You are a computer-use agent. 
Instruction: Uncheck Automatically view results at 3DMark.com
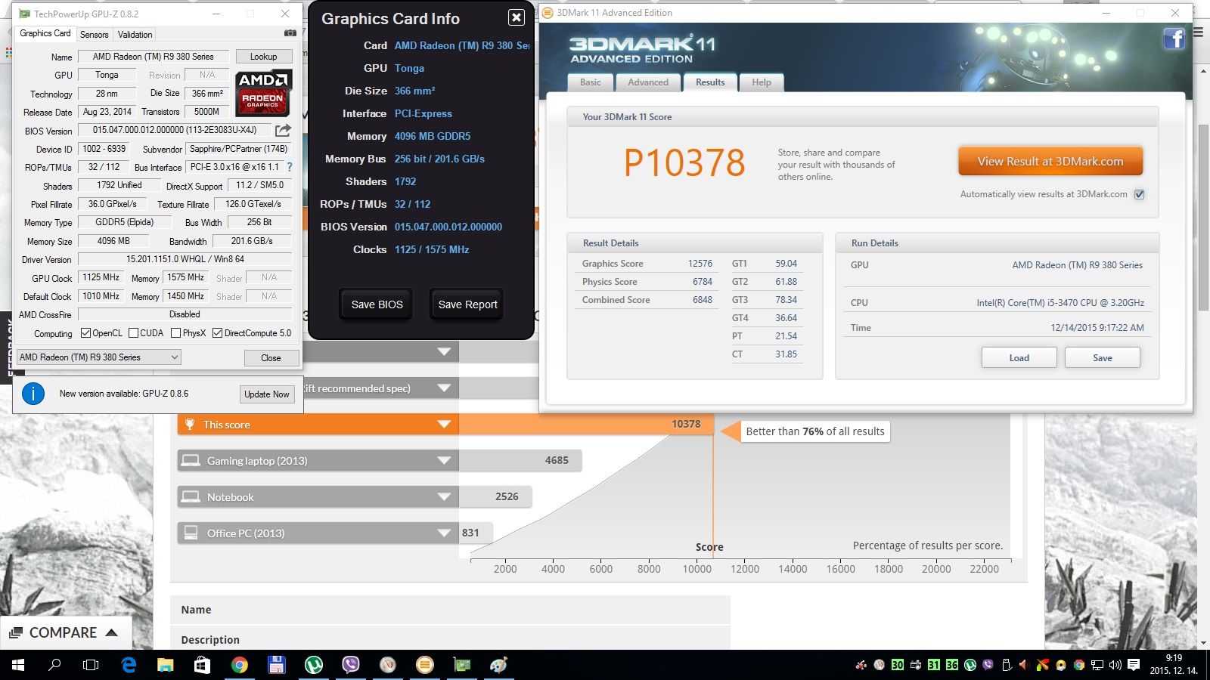1140,194
